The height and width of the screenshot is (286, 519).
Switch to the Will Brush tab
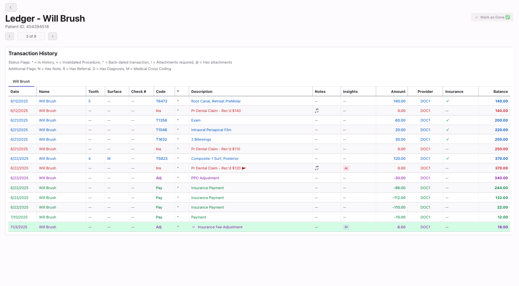(21, 81)
